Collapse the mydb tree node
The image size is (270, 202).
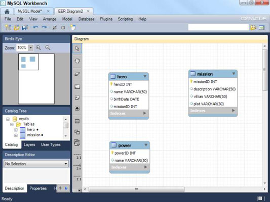8,119
